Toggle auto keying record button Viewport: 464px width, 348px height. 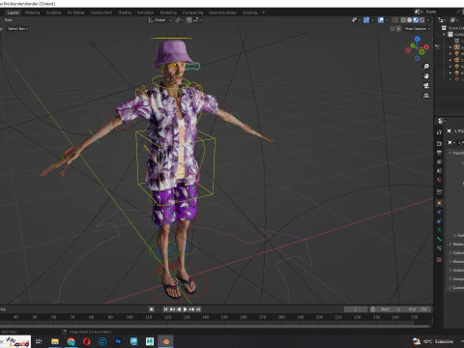pyautogui.click(x=151, y=309)
